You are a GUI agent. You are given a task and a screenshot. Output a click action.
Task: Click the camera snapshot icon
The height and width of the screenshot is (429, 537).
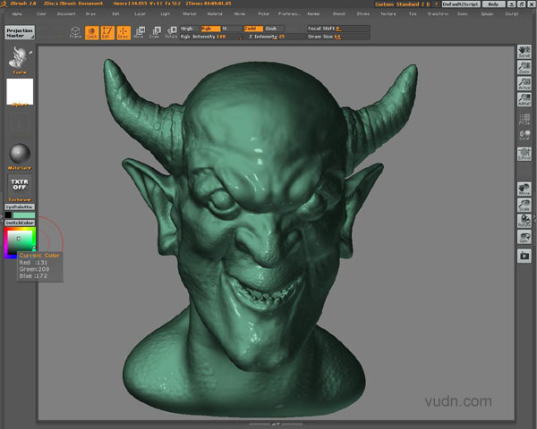[524, 256]
